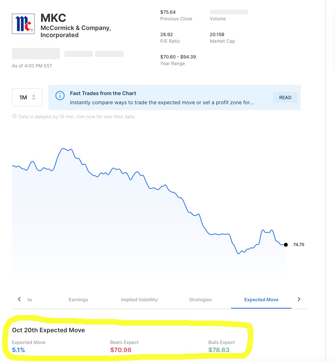Click the current price dot on chart

286,245
